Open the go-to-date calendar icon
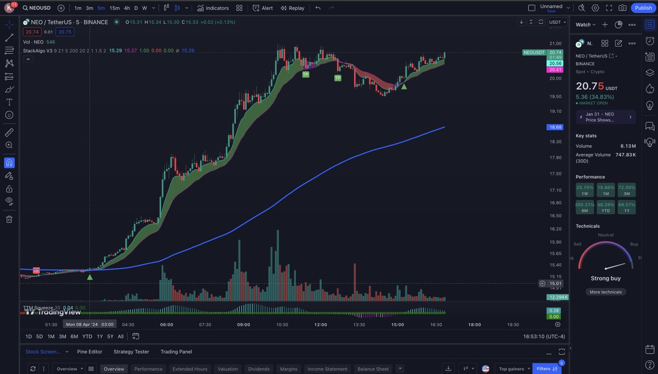This screenshot has width=658, height=374. point(135,336)
